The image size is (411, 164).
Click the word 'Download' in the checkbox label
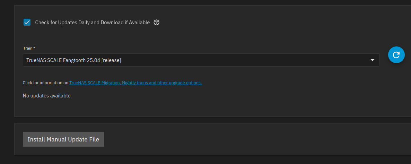point(112,23)
